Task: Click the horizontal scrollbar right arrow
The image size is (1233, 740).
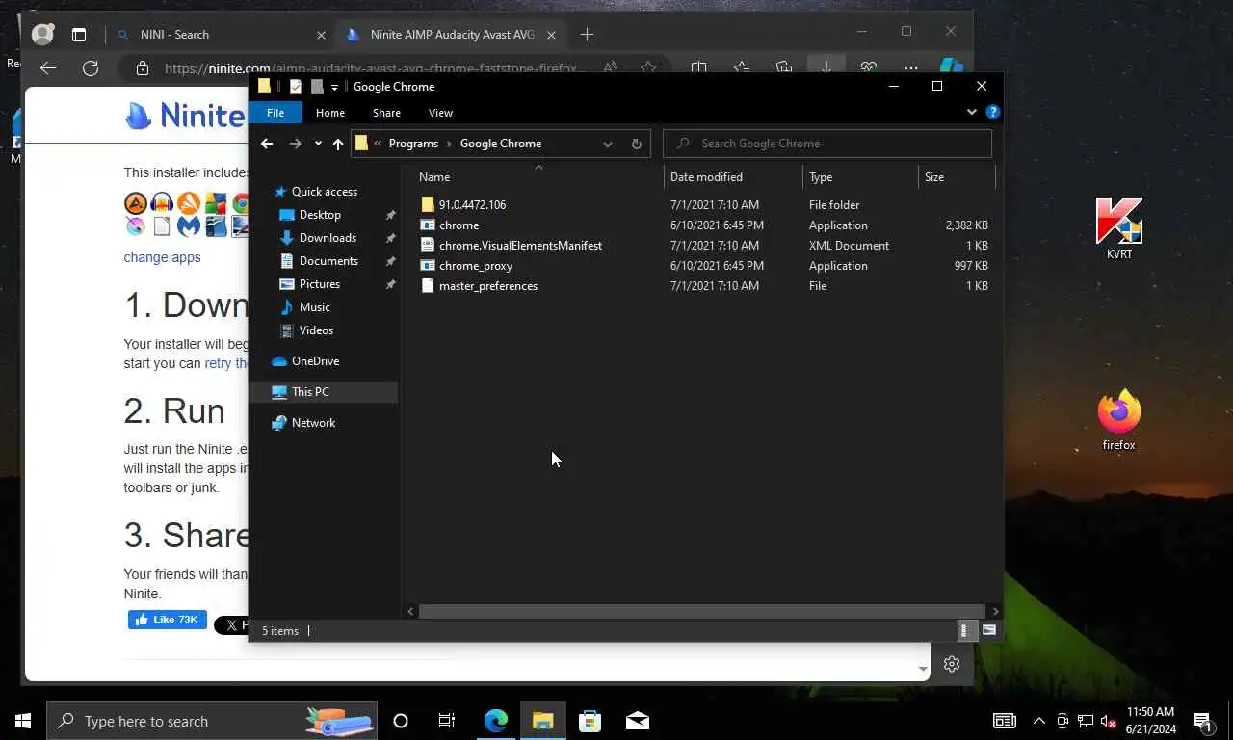Action: [x=995, y=611]
